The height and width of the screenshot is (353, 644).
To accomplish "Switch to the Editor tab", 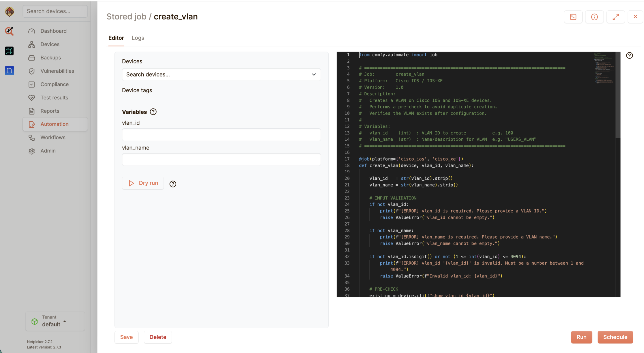I will [x=116, y=38].
